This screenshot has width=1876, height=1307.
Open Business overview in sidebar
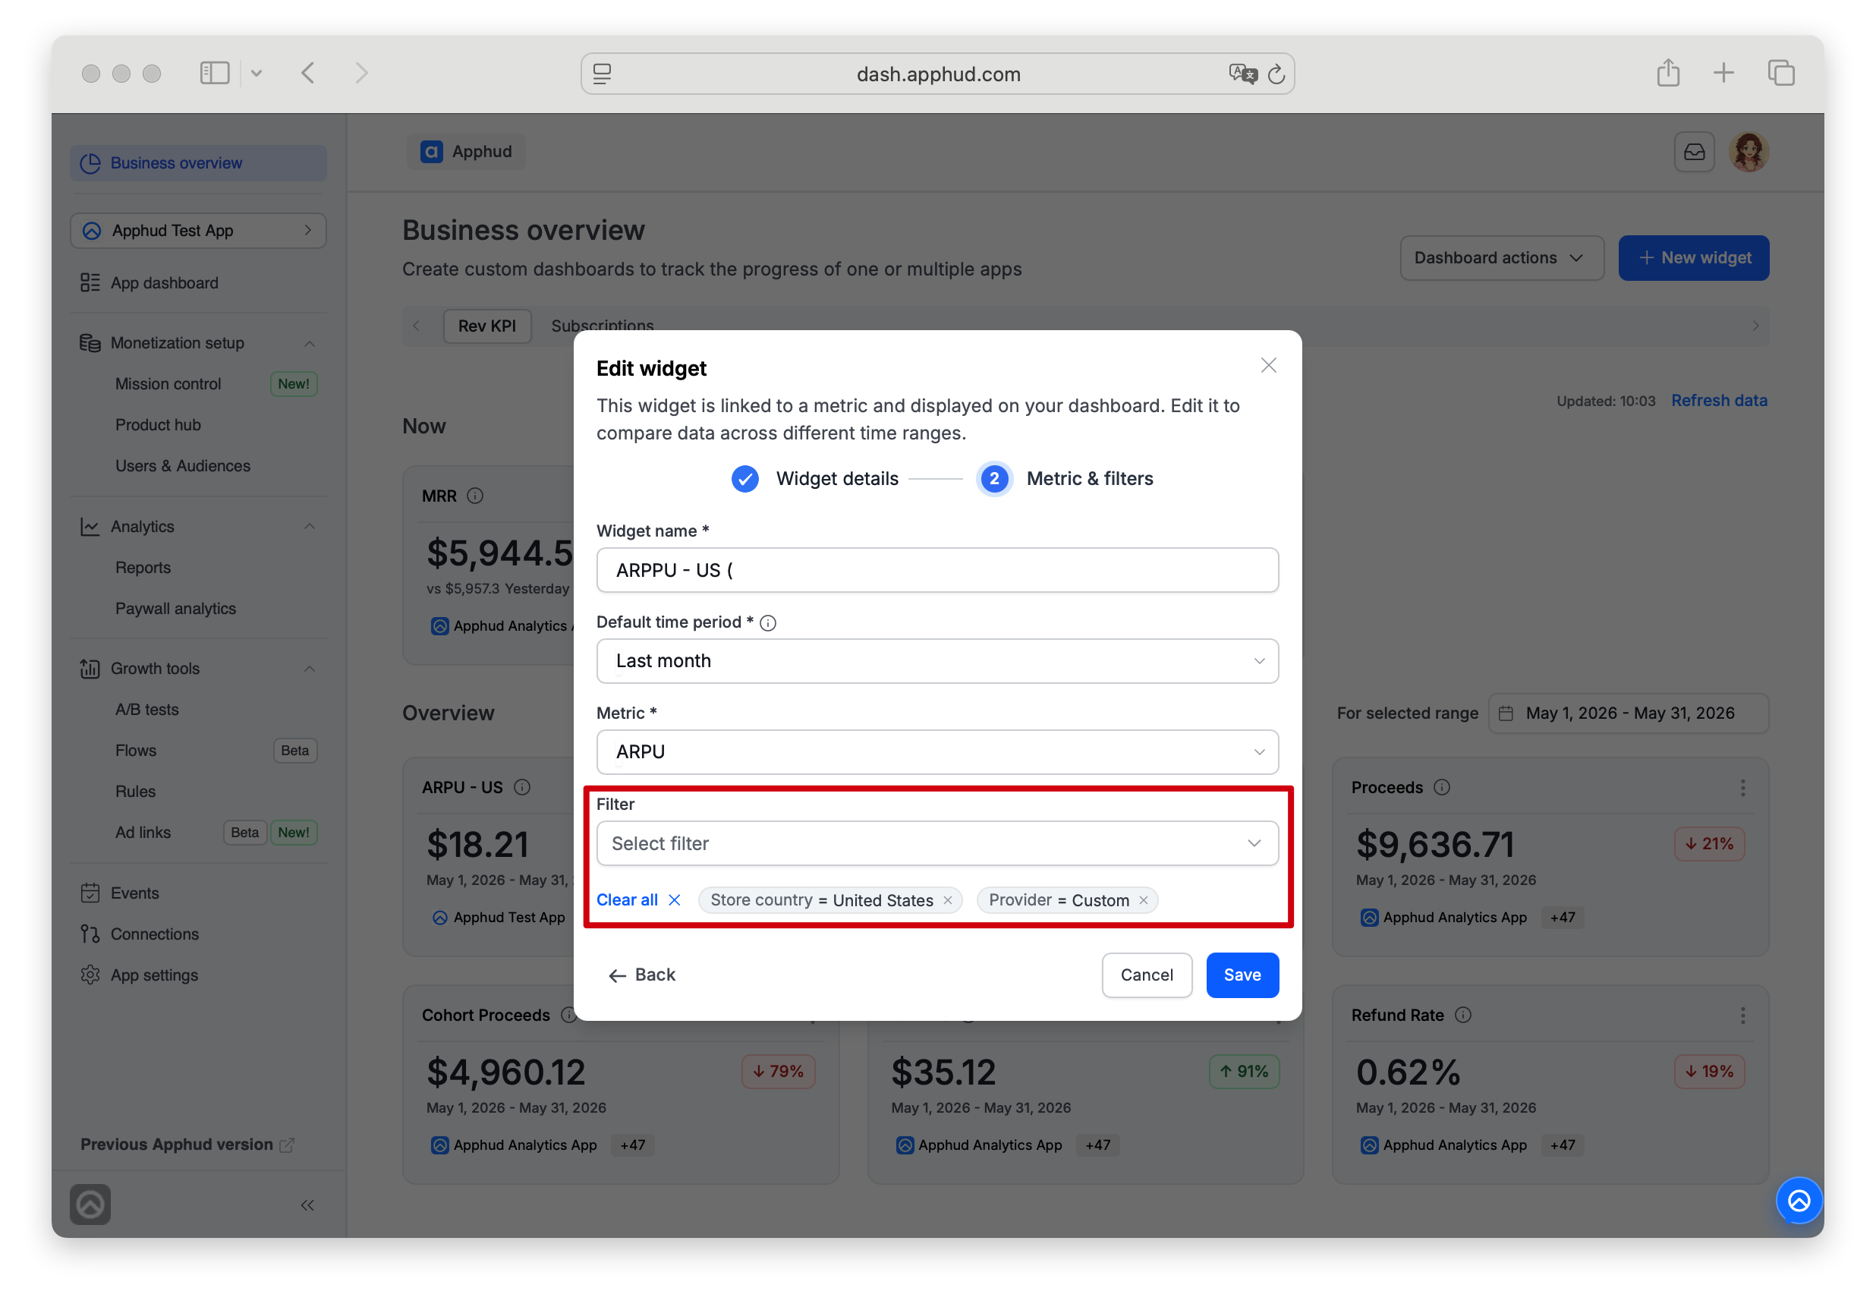[x=198, y=162]
